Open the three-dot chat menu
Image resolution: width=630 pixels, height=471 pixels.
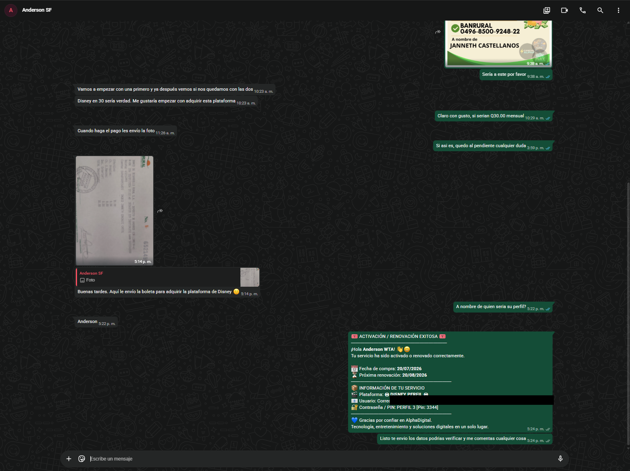coord(618,10)
